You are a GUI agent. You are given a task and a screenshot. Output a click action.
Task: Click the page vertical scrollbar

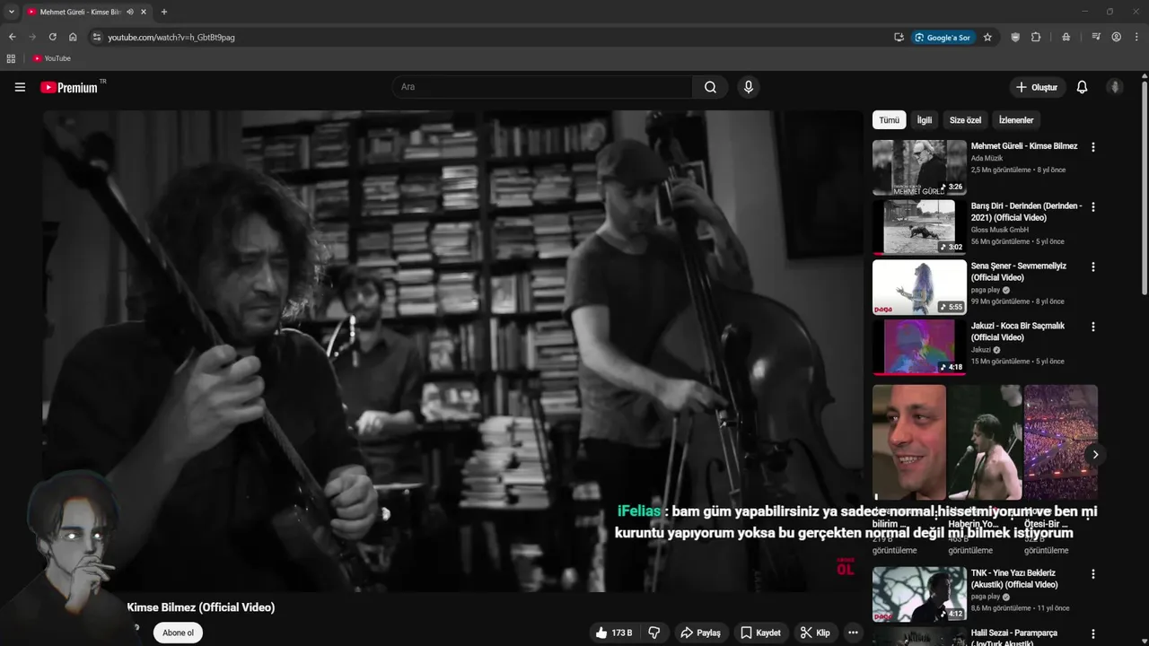click(x=1145, y=188)
